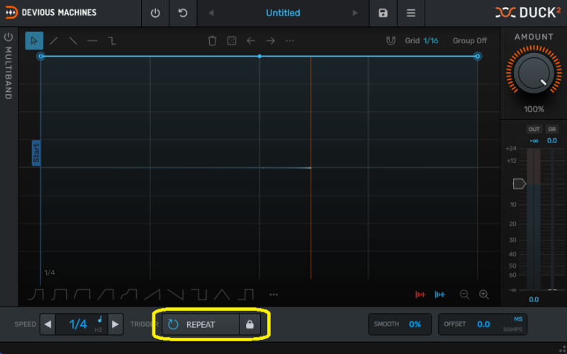This screenshot has height=354, width=567.
Task: Shift curve right with arrow icon
Action: [270, 41]
